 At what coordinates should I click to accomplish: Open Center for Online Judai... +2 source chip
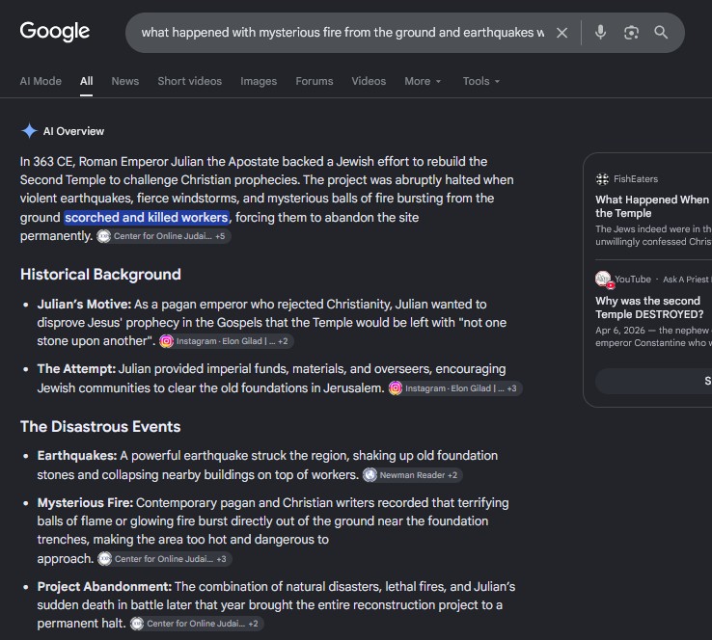(x=197, y=624)
